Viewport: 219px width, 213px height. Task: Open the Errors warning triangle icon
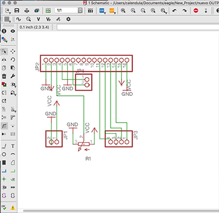(x=13, y=208)
